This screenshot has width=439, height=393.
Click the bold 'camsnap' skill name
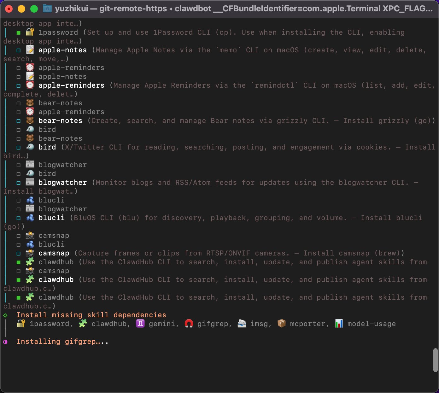pos(54,253)
